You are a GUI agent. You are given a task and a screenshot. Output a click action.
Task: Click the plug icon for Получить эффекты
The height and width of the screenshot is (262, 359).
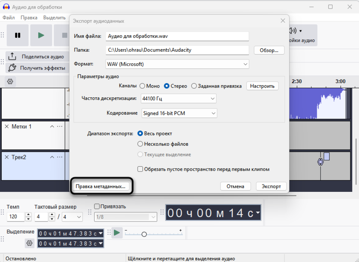coord(12,68)
